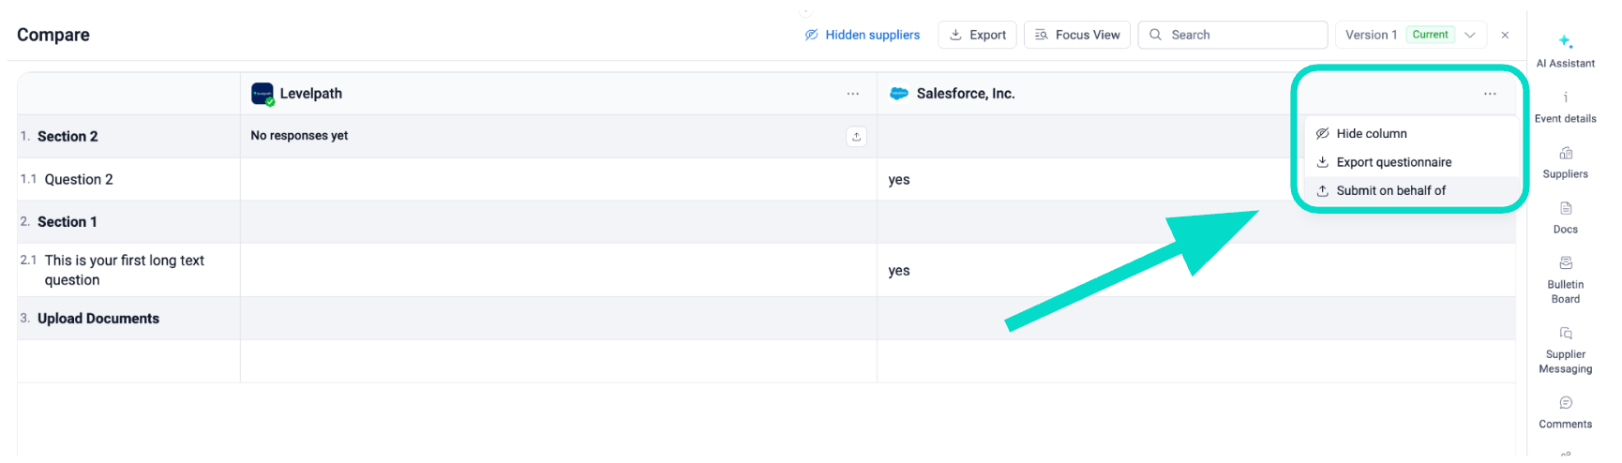The height and width of the screenshot is (463, 1622).
Task: Open Supplier Messaging panel
Action: pos(1565,350)
